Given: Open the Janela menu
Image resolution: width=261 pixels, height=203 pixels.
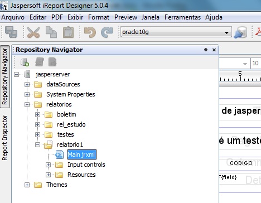Looking at the screenshot, I should tap(151, 17).
